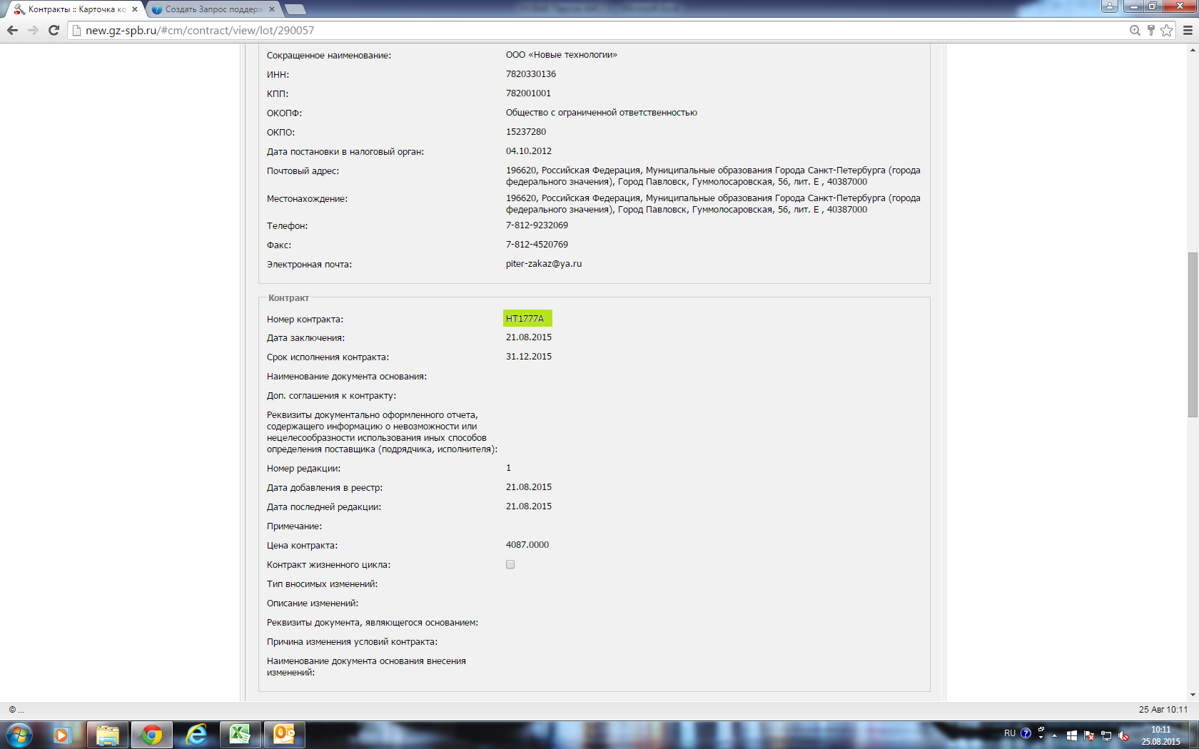The height and width of the screenshot is (749, 1199).
Task: Click the scrollbar down arrow
Action: click(1193, 695)
